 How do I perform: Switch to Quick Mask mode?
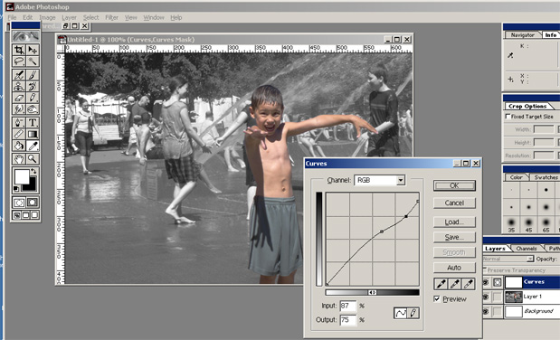pyautogui.click(x=33, y=203)
